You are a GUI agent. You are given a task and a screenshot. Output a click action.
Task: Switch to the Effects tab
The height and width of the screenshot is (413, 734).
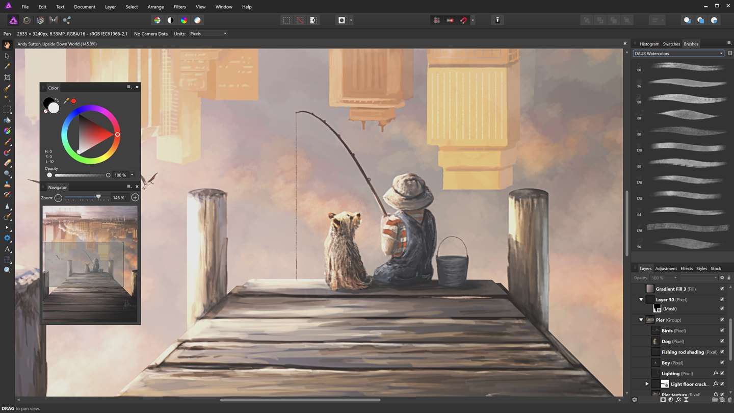click(687, 268)
